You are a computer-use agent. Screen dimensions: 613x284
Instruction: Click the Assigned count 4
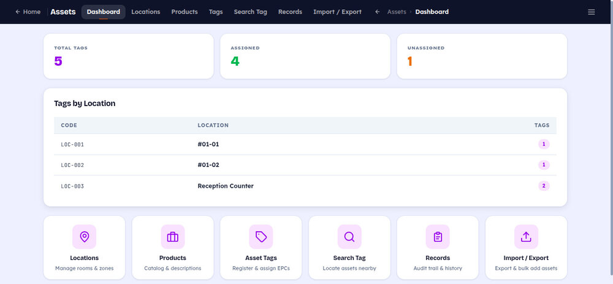pyautogui.click(x=235, y=61)
